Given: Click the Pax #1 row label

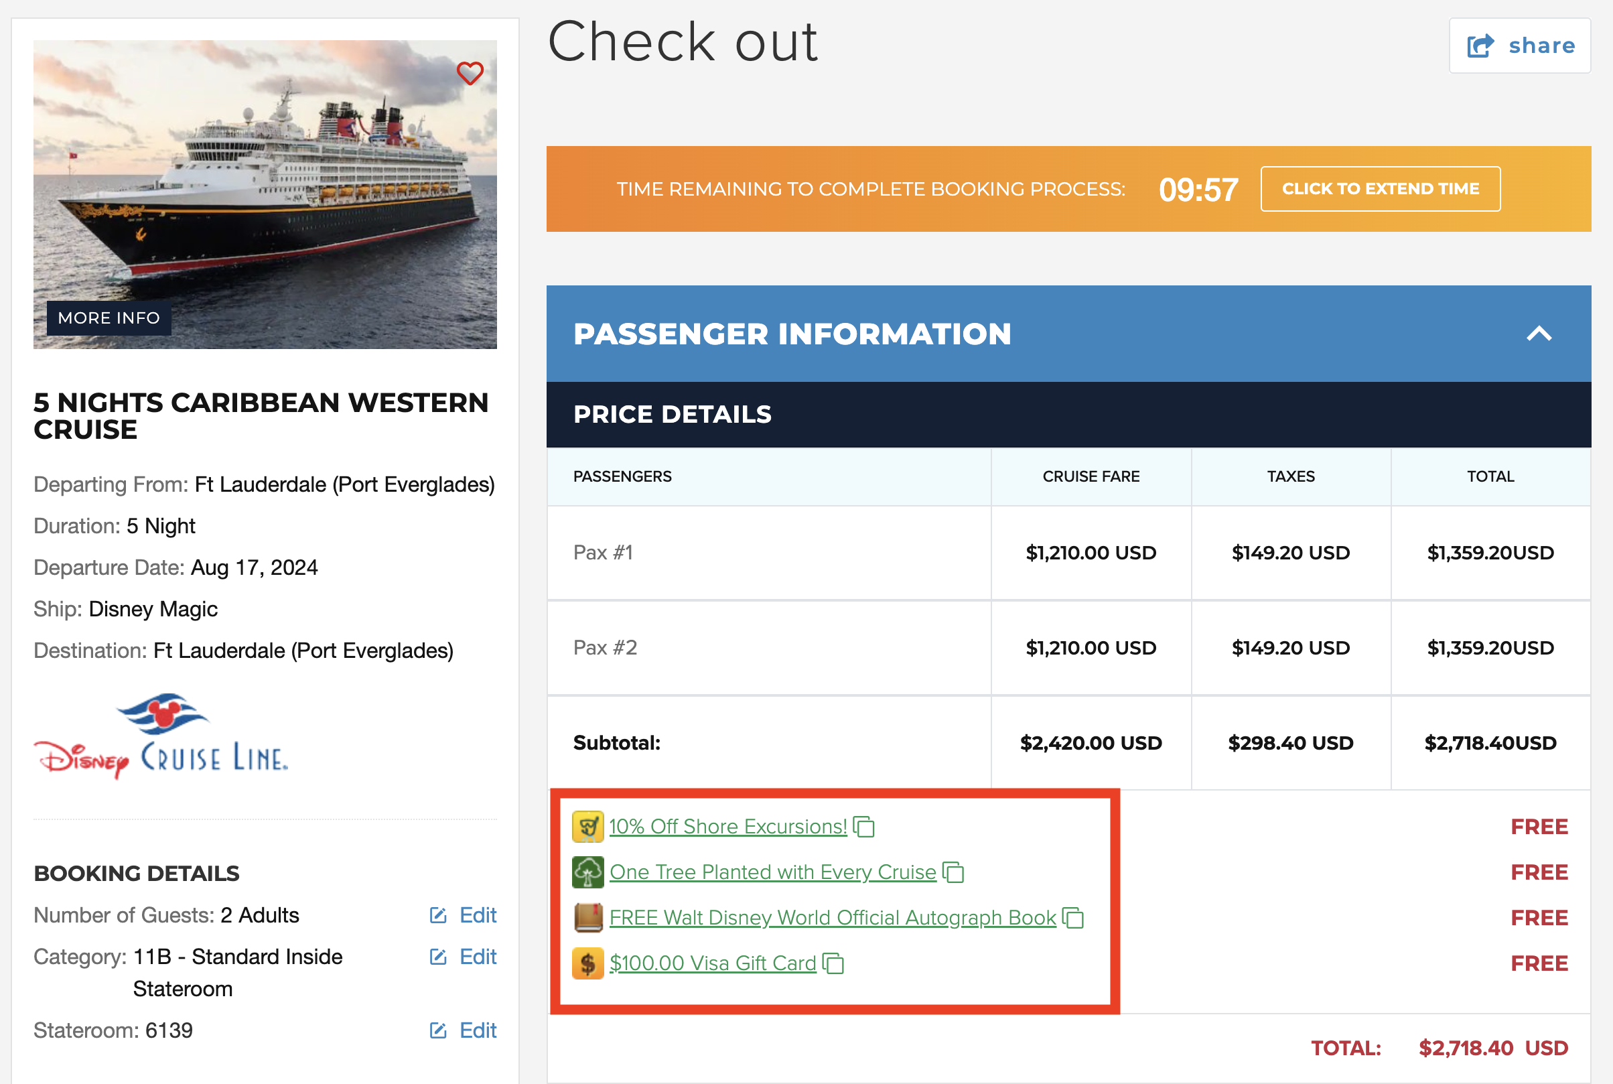Looking at the screenshot, I should (603, 553).
